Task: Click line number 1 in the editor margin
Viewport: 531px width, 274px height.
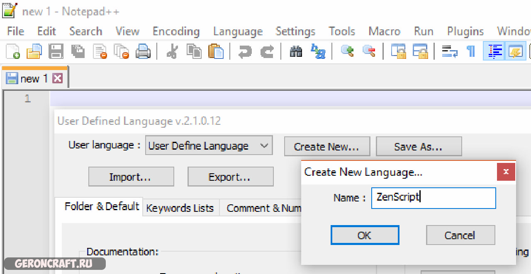Action: pyautogui.click(x=27, y=99)
